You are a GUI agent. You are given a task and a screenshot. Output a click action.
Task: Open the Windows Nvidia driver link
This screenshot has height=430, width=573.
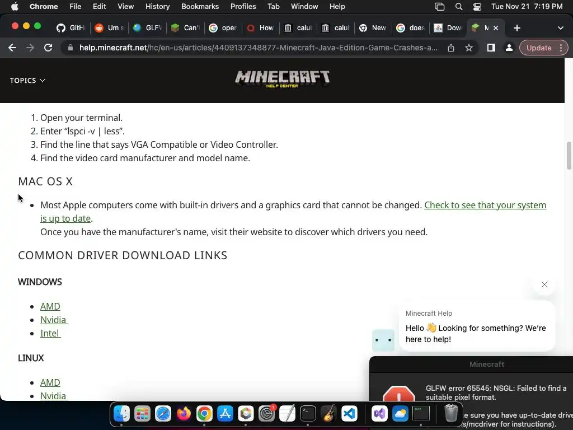click(54, 320)
